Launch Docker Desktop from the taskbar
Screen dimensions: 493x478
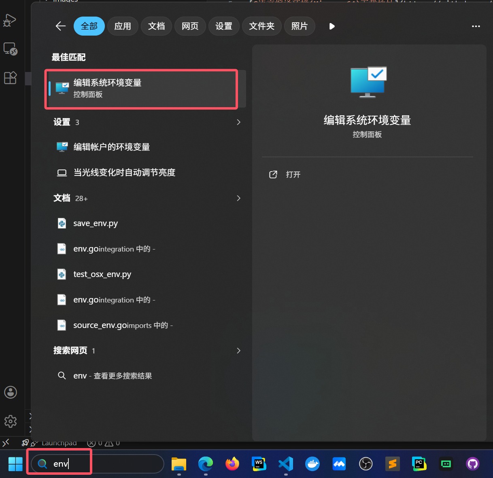click(312, 464)
